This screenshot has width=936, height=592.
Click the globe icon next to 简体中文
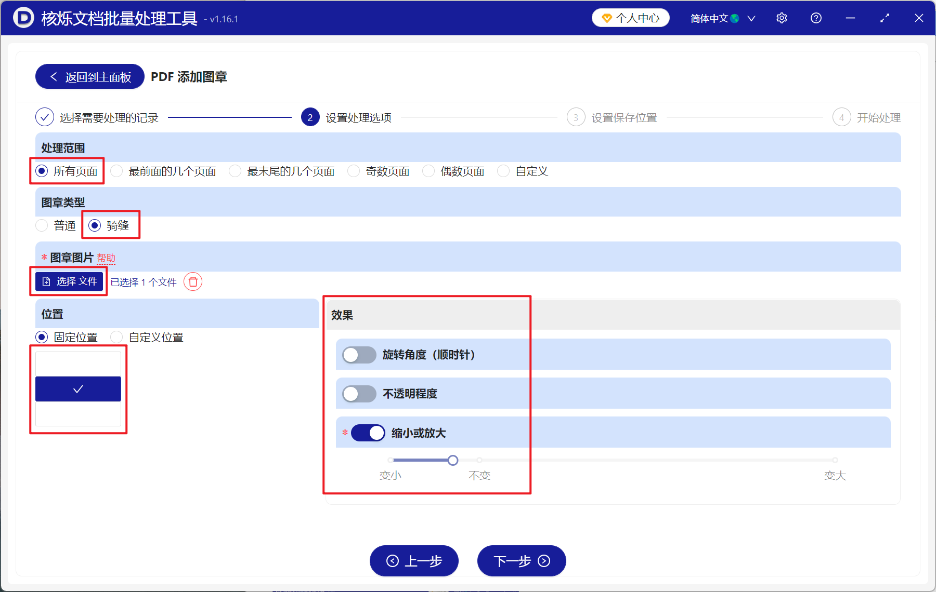(735, 18)
